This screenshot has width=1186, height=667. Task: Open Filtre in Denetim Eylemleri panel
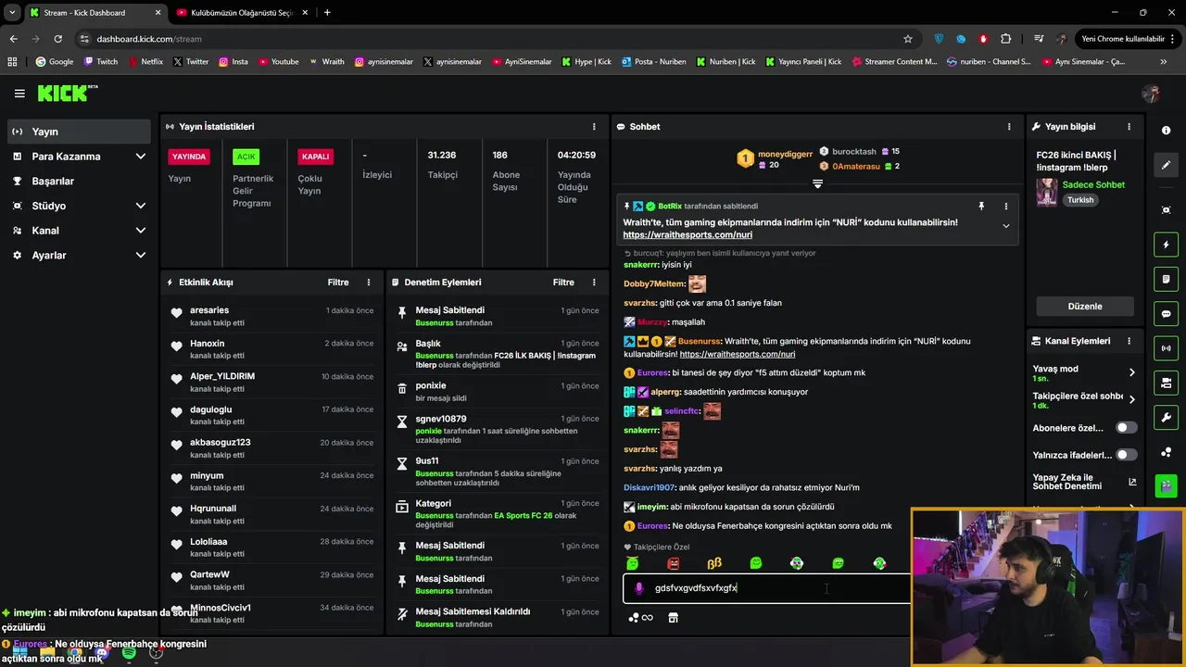(x=563, y=283)
